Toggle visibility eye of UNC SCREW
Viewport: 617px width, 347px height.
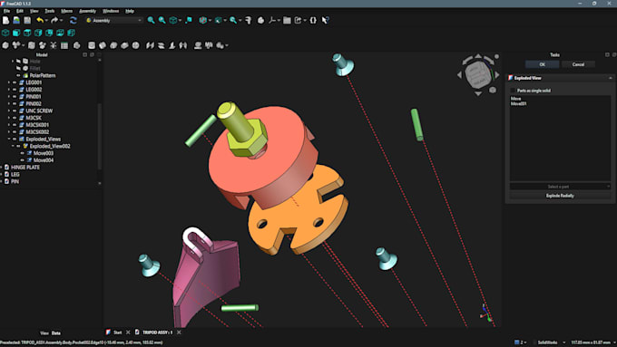click(x=15, y=111)
